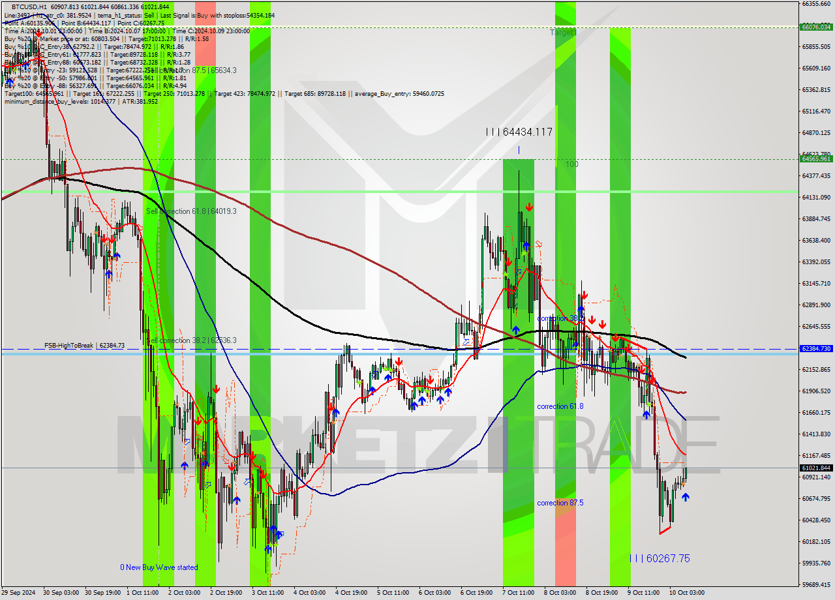The width and height of the screenshot is (835, 600).
Task: Click the 61906.520 price axis label
Action: pos(817,391)
